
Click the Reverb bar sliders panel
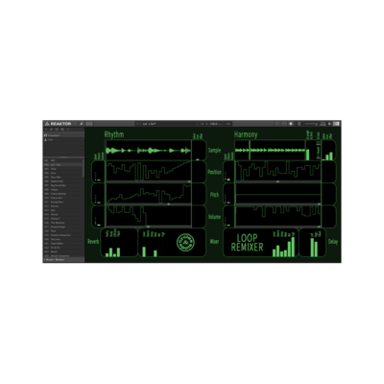coord(119,242)
